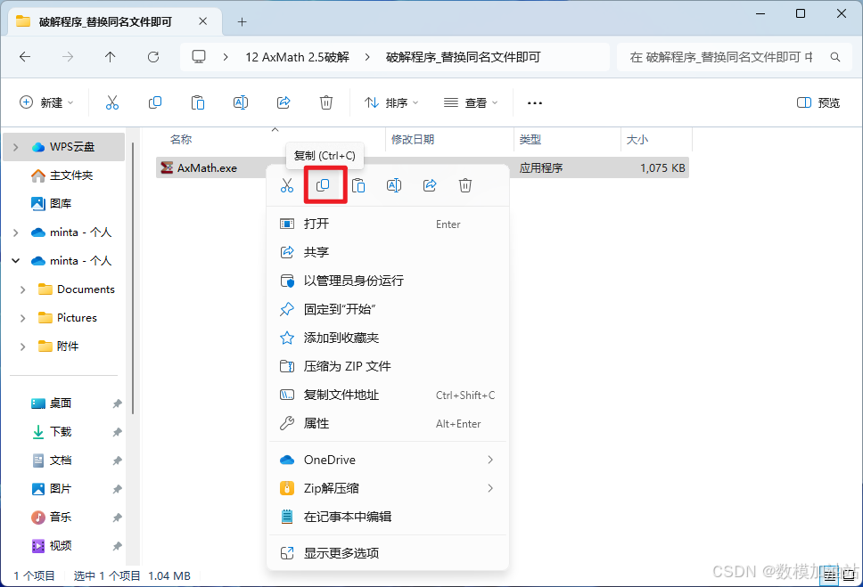The image size is (863, 587).
Task: Click the This PC monitor icon in address bar
Action: 199,57
